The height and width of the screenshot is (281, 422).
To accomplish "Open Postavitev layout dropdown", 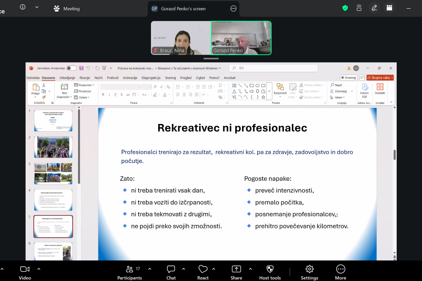I will pyautogui.click(x=84, y=85).
